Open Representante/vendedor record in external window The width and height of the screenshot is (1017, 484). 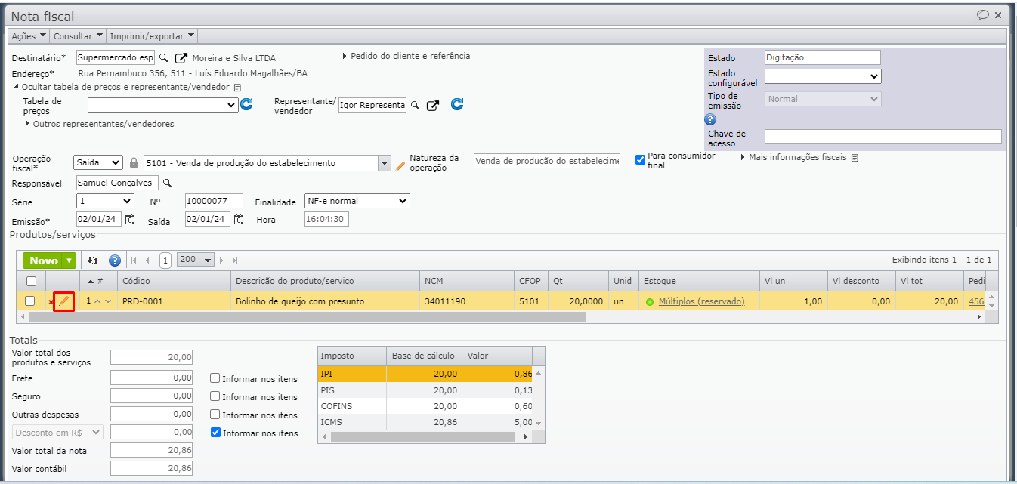tap(432, 106)
